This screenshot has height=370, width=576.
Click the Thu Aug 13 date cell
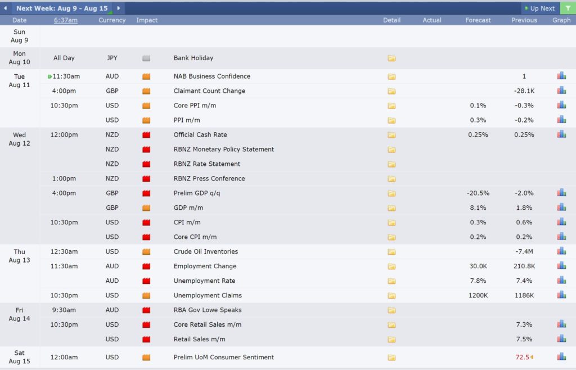click(x=20, y=256)
